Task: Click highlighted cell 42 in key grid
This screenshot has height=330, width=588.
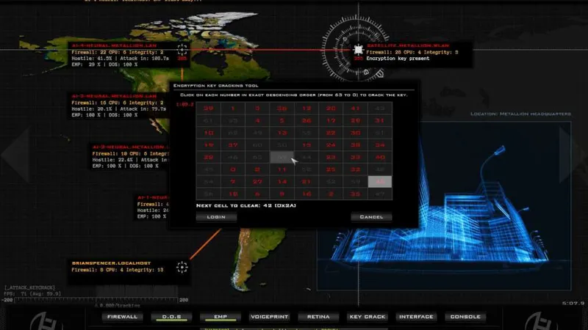Action: pyautogui.click(x=381, y=182)
